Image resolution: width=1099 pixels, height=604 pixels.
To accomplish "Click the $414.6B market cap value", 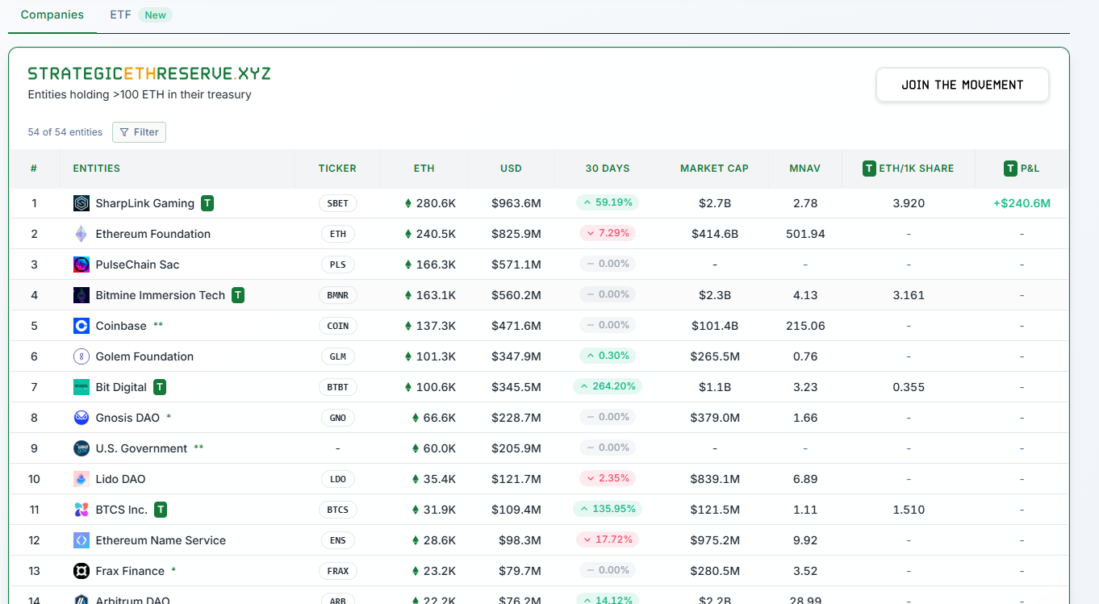I will pyautogui.click(x=715, y=234).
